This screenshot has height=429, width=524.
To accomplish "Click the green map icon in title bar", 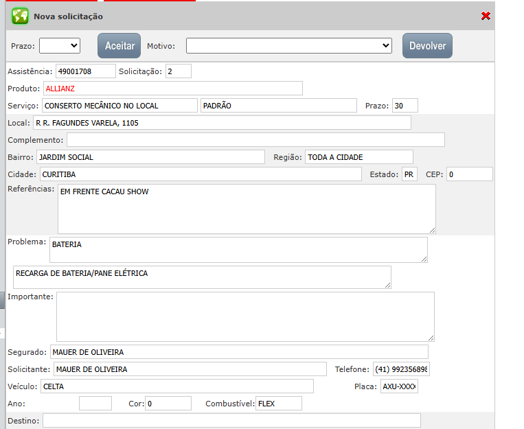I will tap(20, 16).
